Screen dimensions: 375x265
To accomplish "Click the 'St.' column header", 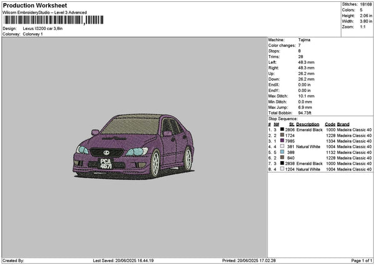I will click(291, 124).
